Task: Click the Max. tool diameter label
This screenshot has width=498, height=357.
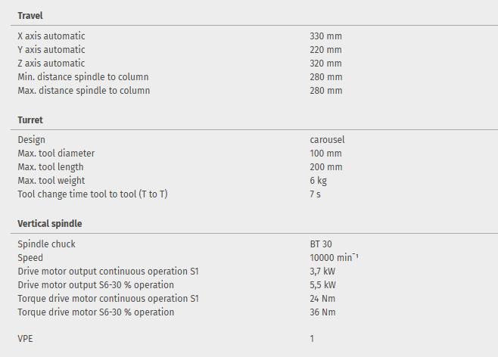Action: click(x=56, y=153)
